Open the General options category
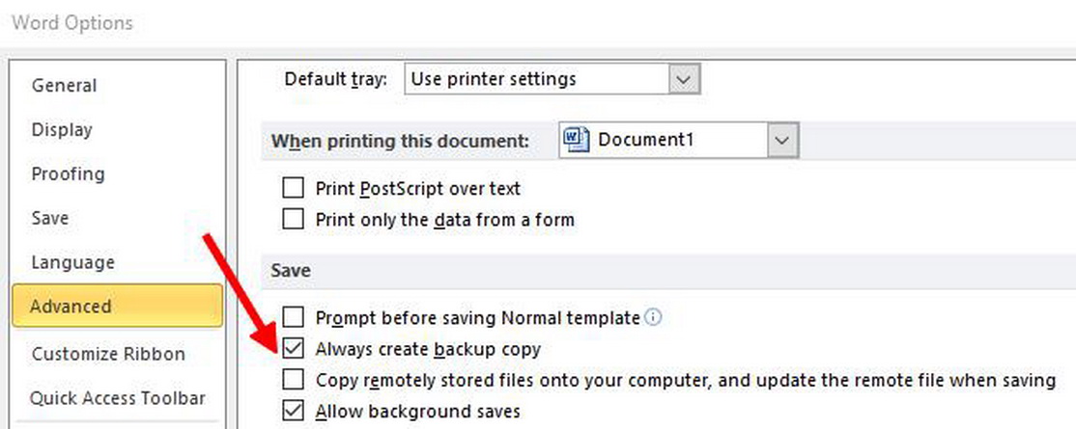 tap(64, 85)
